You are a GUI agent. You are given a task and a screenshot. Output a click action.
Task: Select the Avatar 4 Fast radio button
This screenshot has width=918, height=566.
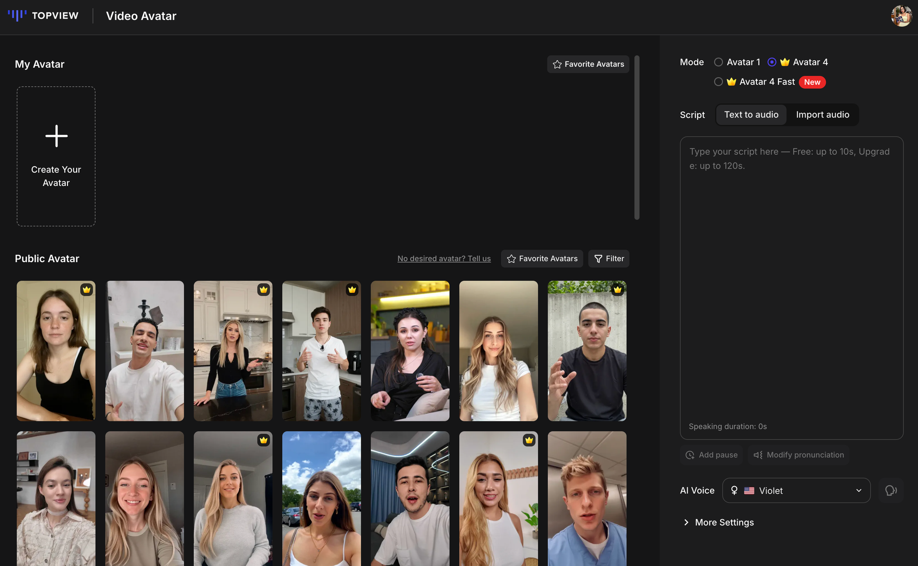point(718,82)
